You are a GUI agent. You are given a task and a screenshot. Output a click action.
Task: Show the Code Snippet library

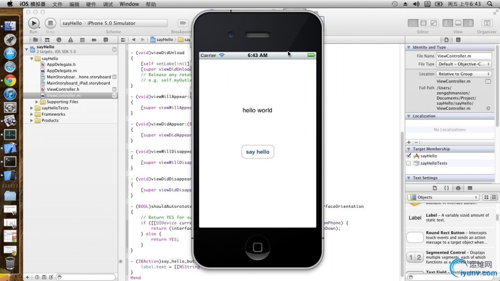pyautogui.click(x=446, y=188)
